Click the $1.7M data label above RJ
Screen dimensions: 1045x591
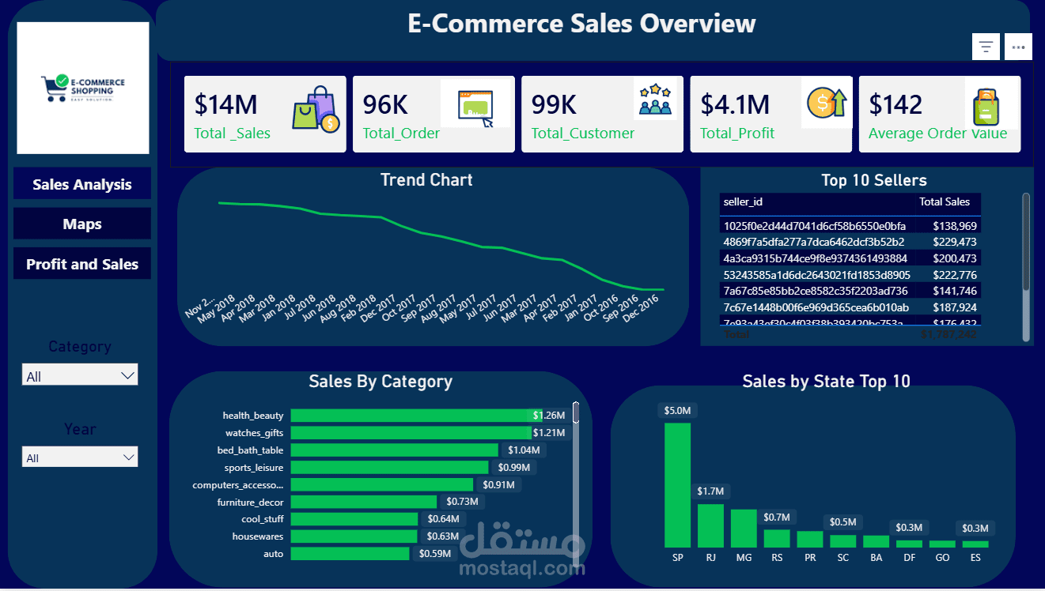point(710,491)
